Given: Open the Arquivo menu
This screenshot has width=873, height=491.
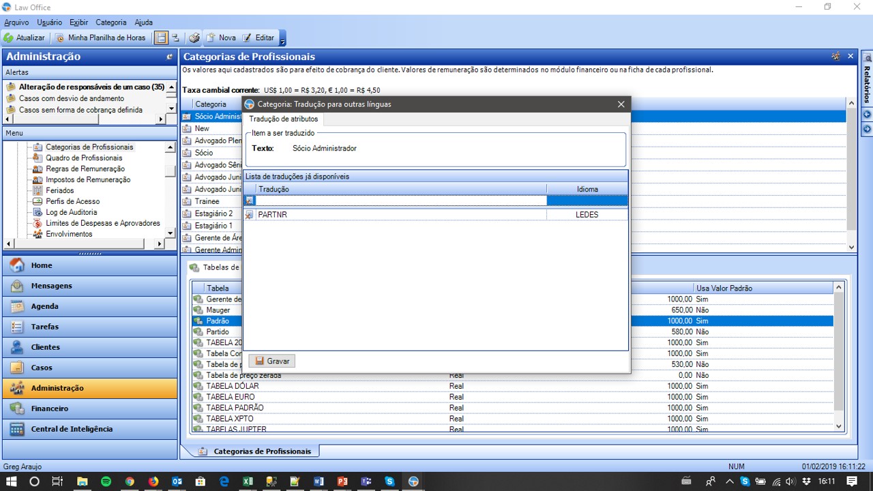Looking at the screenshot, I should (16, 23).
